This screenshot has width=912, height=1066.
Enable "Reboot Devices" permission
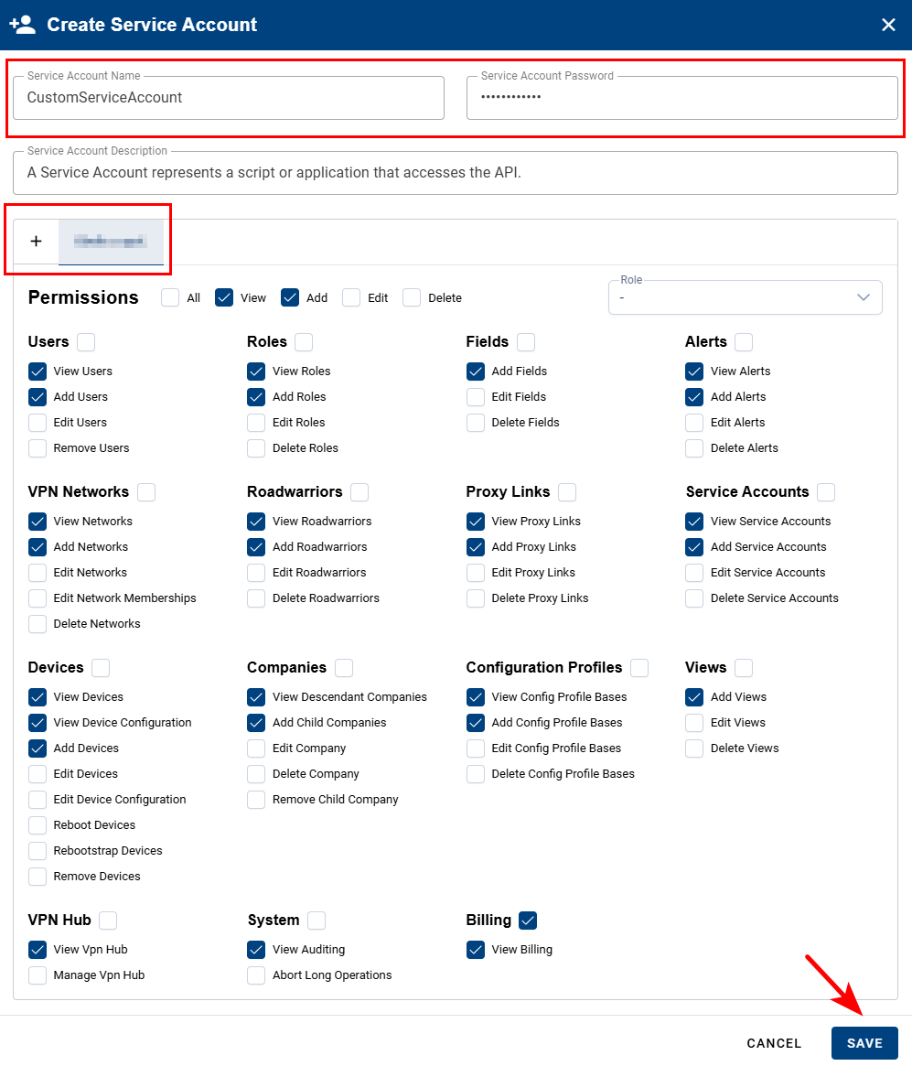pos(37,824)
